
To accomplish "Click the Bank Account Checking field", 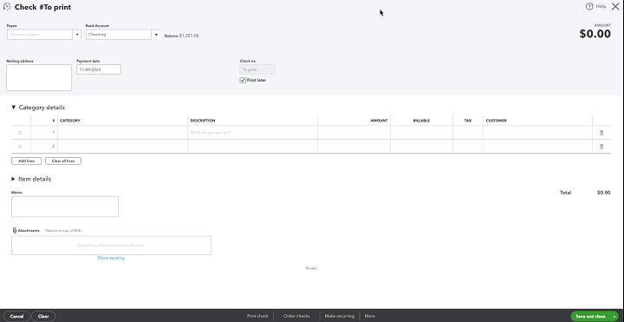I will [119, 35].
